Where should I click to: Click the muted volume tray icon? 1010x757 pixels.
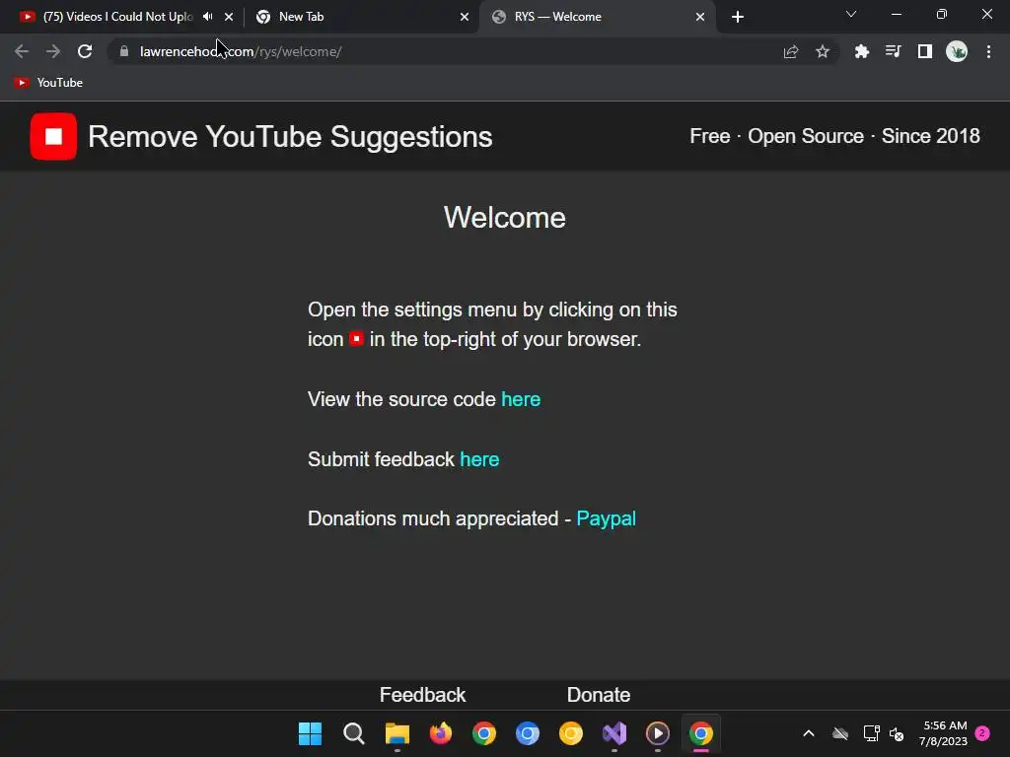pyautogui.click(x=897, y=733)
